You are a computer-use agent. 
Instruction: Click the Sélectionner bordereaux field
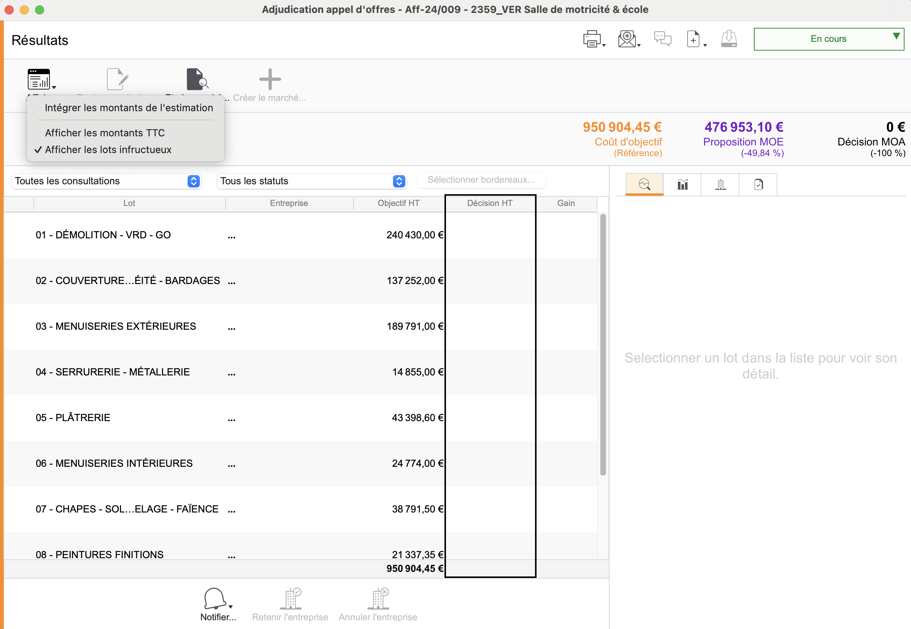(481, 180)
